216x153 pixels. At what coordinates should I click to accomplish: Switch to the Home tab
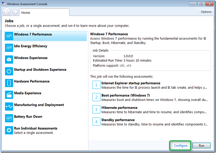[44, 12]
